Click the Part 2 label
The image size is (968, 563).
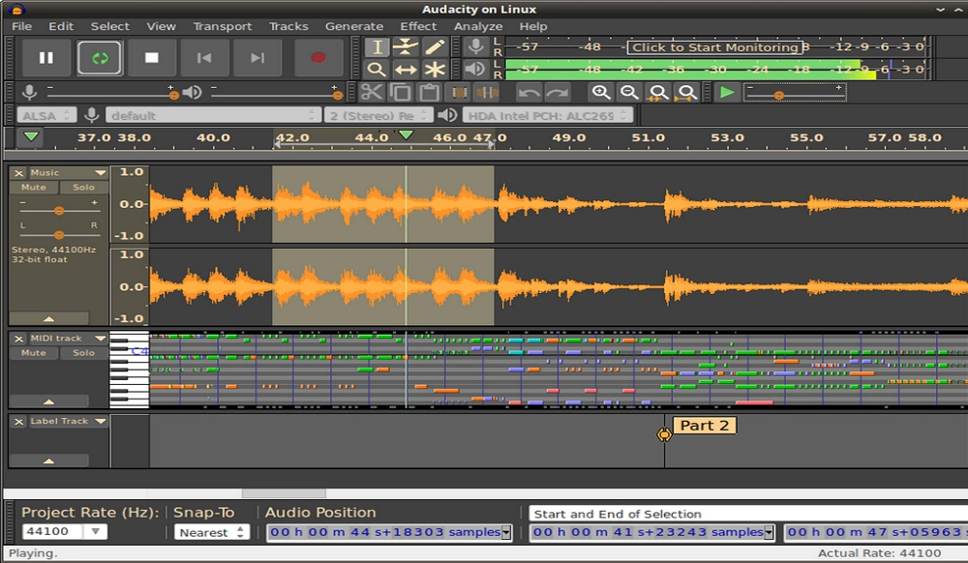(x=705, y=426)
